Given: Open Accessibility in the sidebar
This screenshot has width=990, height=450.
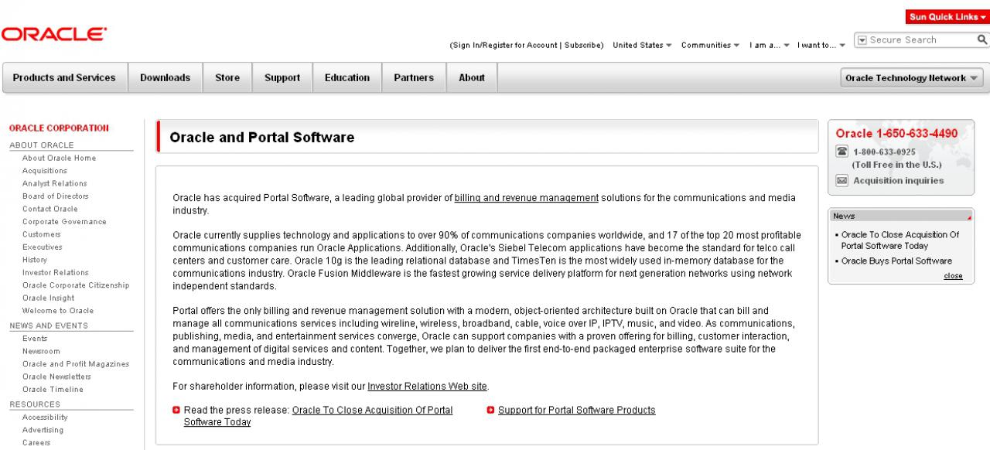Looking at the screenshot, I should [x=46, y=417].
